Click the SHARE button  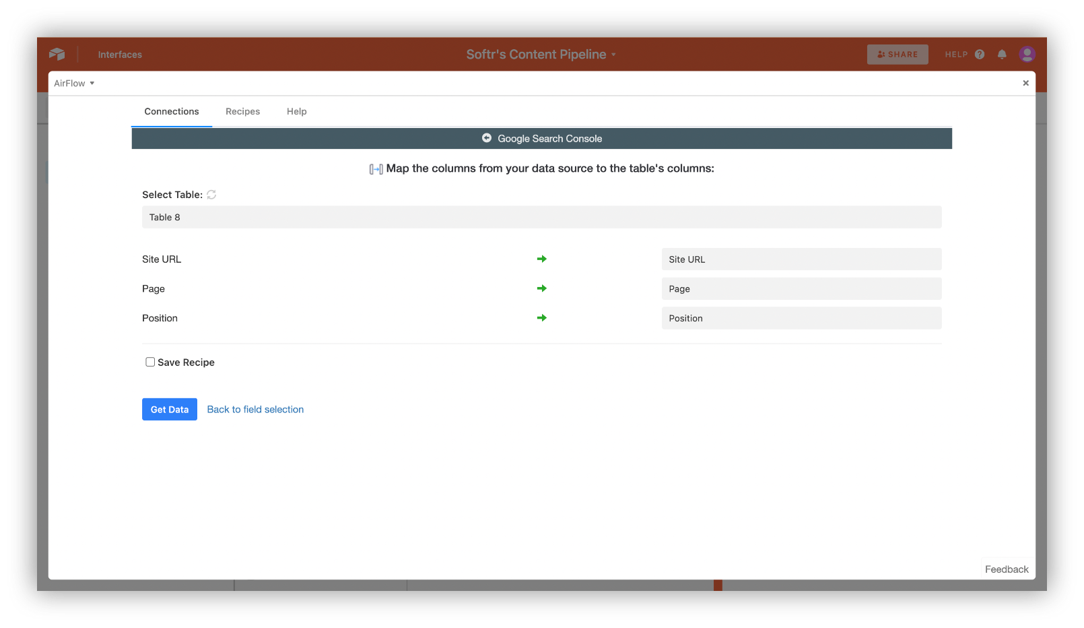coord(897,55)
